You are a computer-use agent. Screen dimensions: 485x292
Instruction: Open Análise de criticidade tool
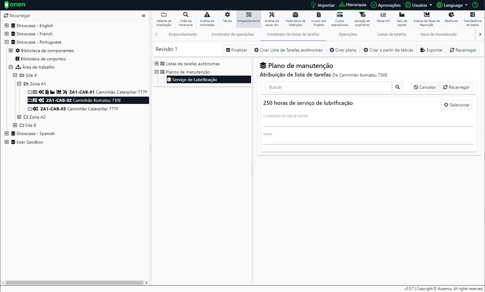(x=207, y=19)
